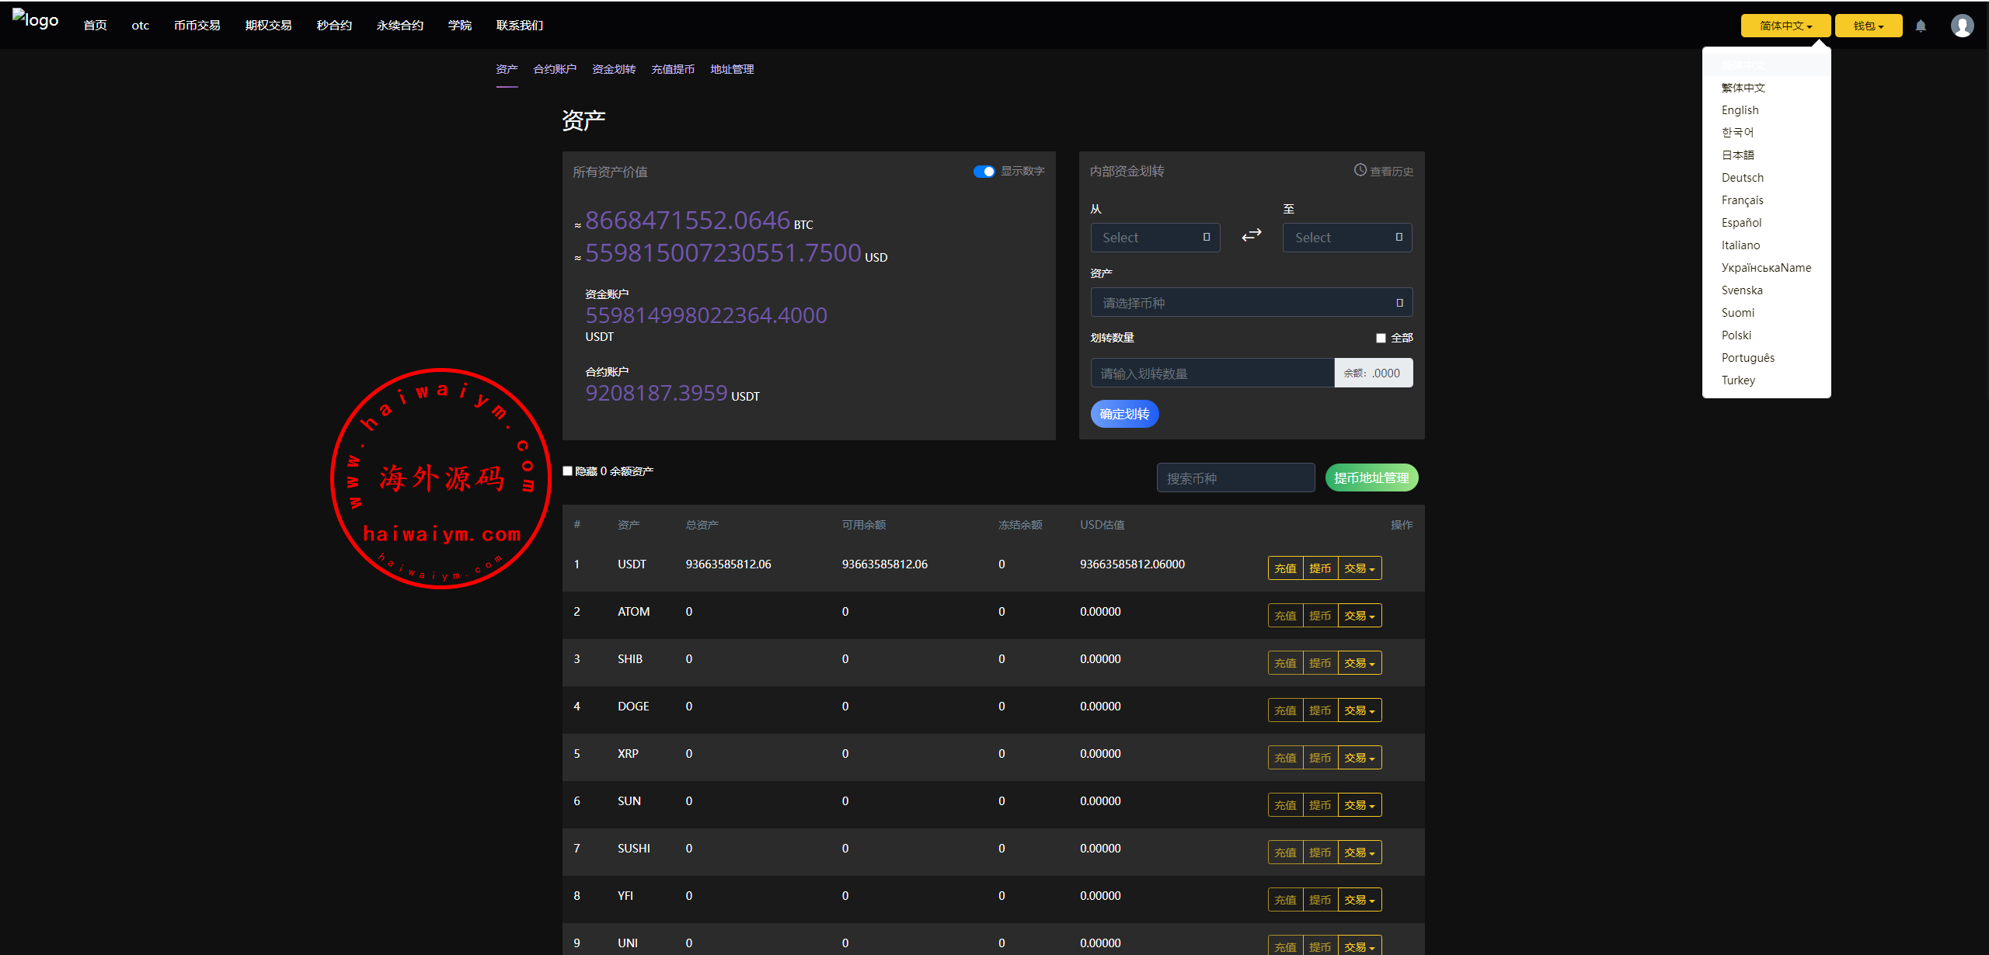Choose English from language menu
This screenshot has width=1989, height=955.
tap(1740, 110)
